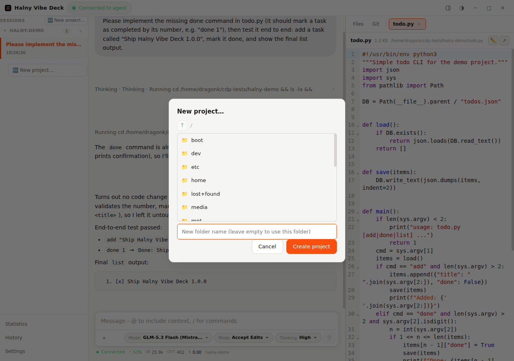Viewport: 514px width, 361px height.
Task: Switch theme with the half-circle contrast icon
Action: [462, 8]
